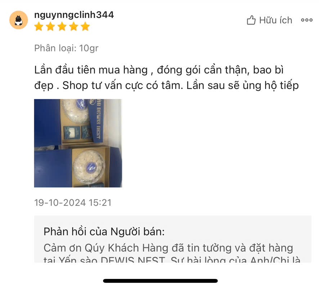319x289 pixels.
Task: Open username nguynngclinh344
Action: [x=74, y=15]
